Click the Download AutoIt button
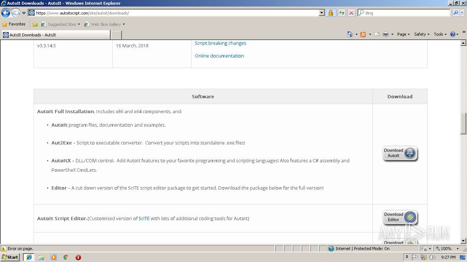467x262 pixels. click(400, 154)
